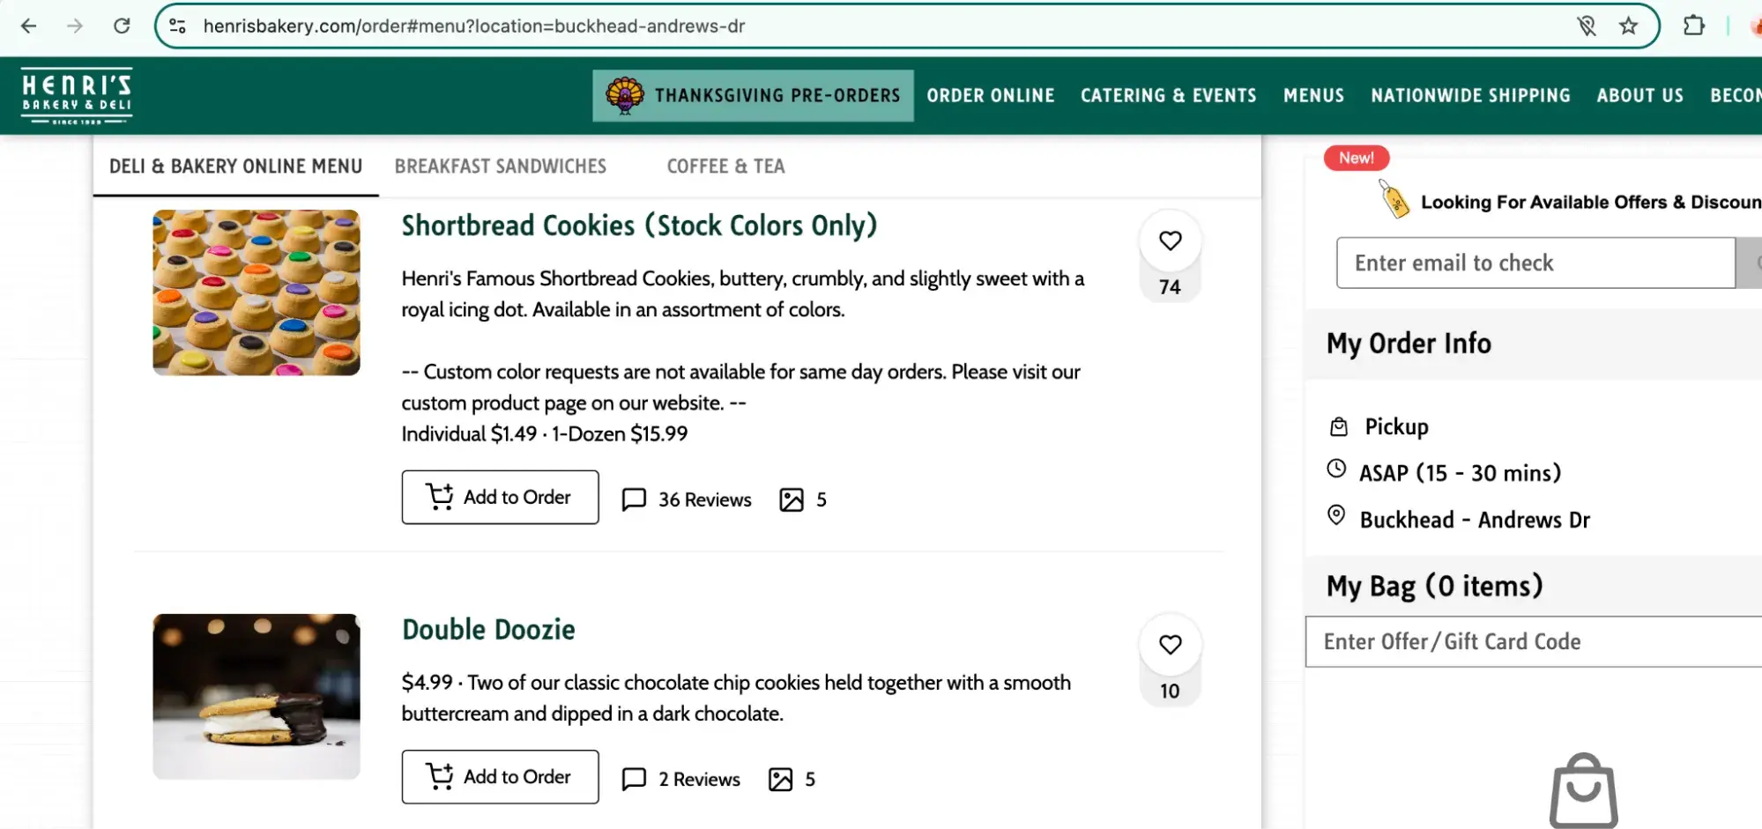Screen dimensions: 1762x829
Task: Bookmark this page with the star icon
Action: coord(1628,26)
